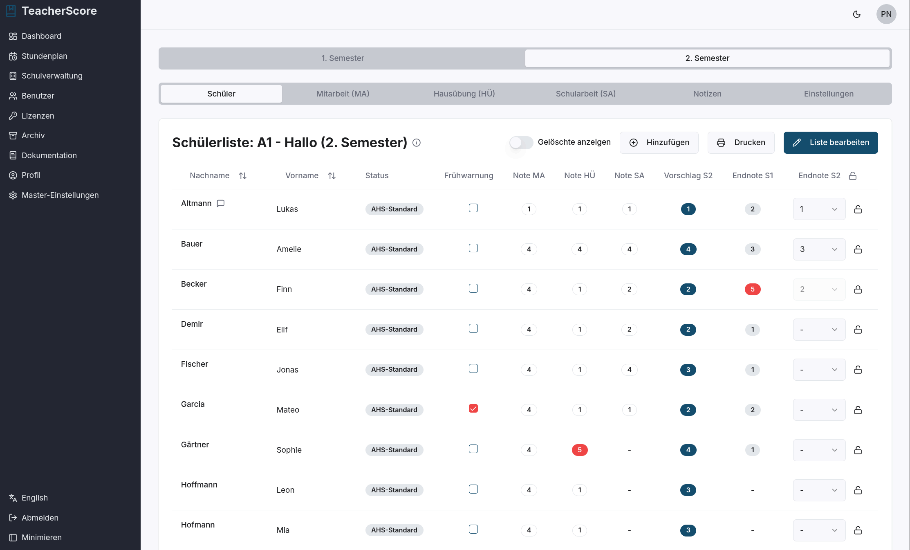Switch to the Notizen tab
910x550 pixels.
(707, 94)
